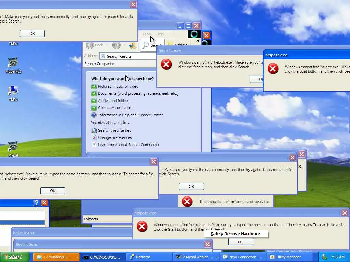Close the Restrictions dialog

207,244
